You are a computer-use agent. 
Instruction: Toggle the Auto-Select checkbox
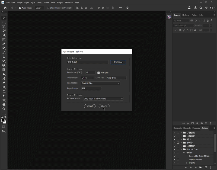point(20,8)
